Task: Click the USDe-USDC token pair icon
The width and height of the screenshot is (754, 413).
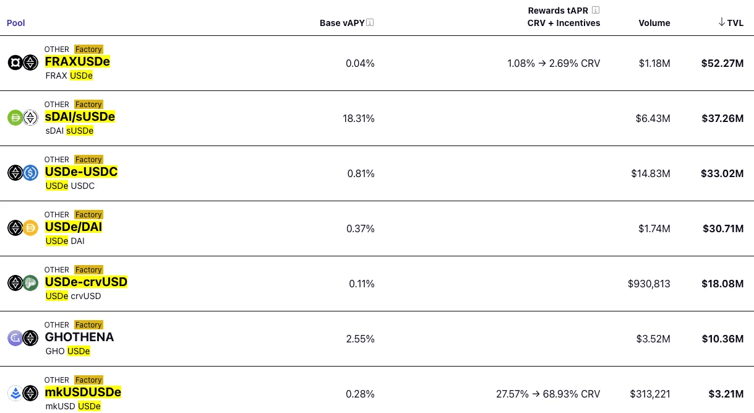Action: click(23, 173)
